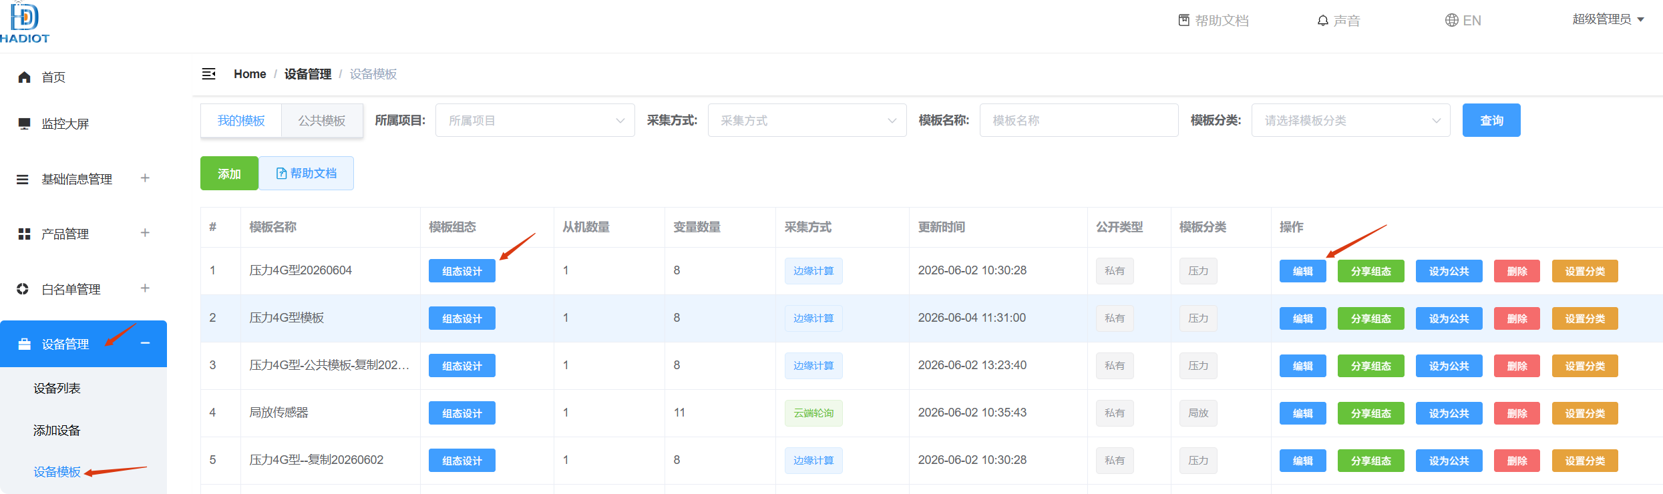Click the green 添加 button

pos(229,174)
